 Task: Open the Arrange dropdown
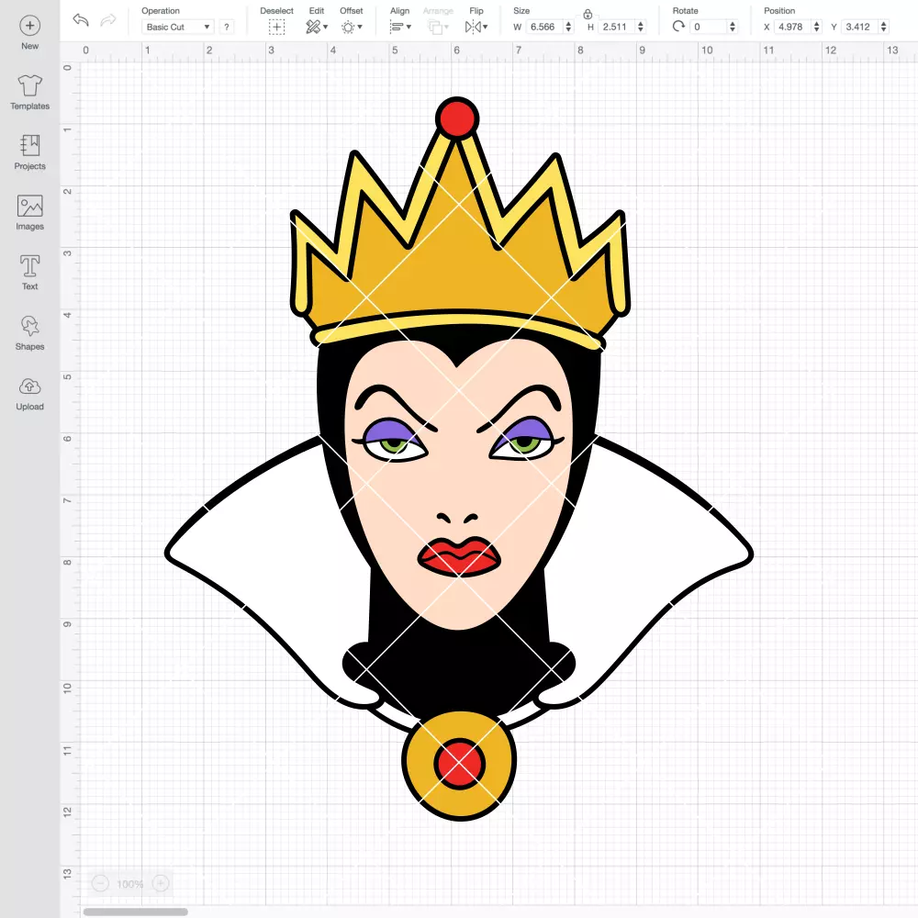[438, 27]
